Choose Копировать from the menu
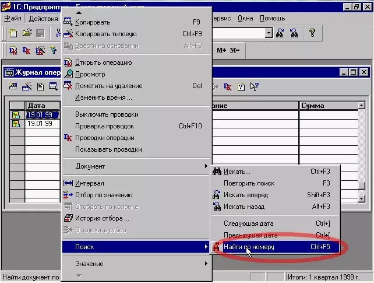The width and height of the screenshot is (374, 283). [x=137, y=22]
